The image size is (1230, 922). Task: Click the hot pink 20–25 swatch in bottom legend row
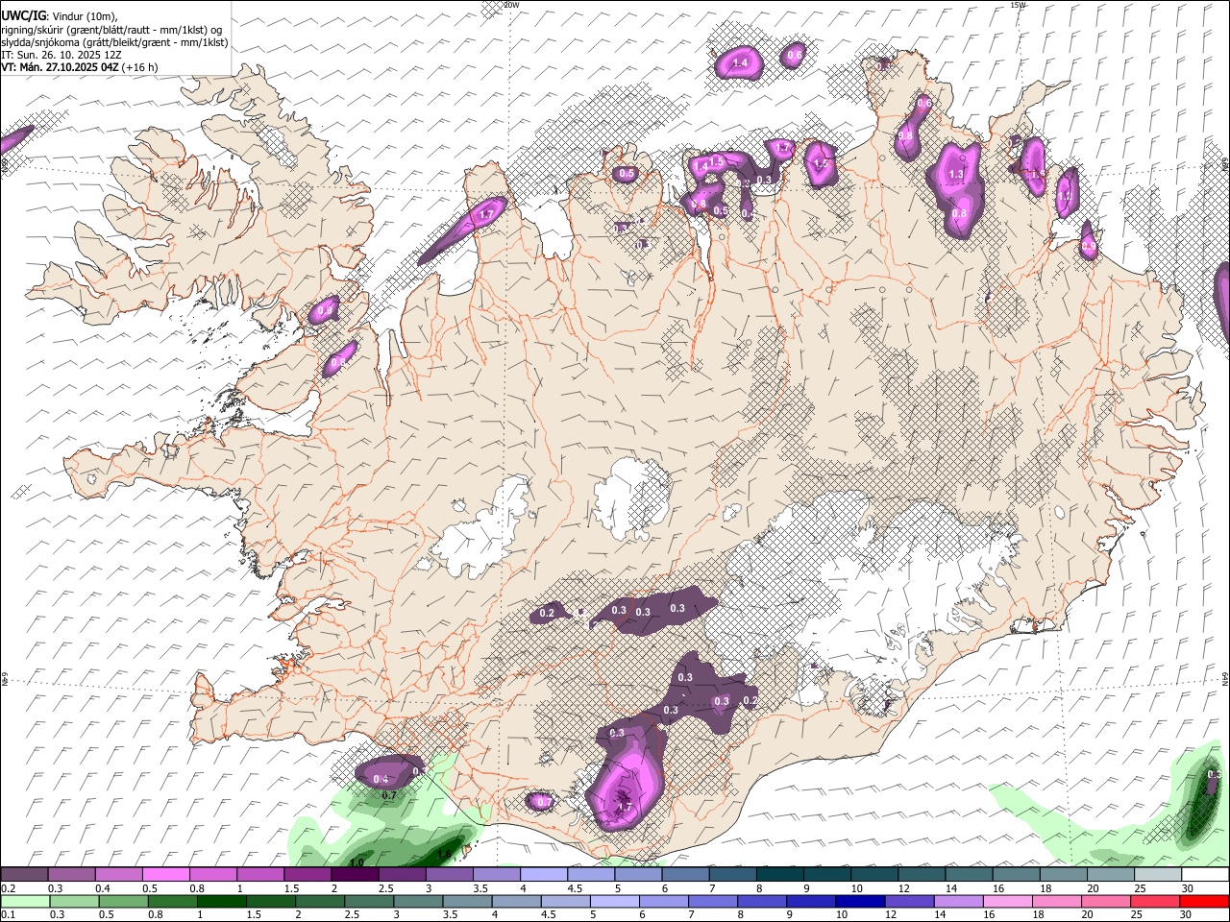tap(1106, 901)
